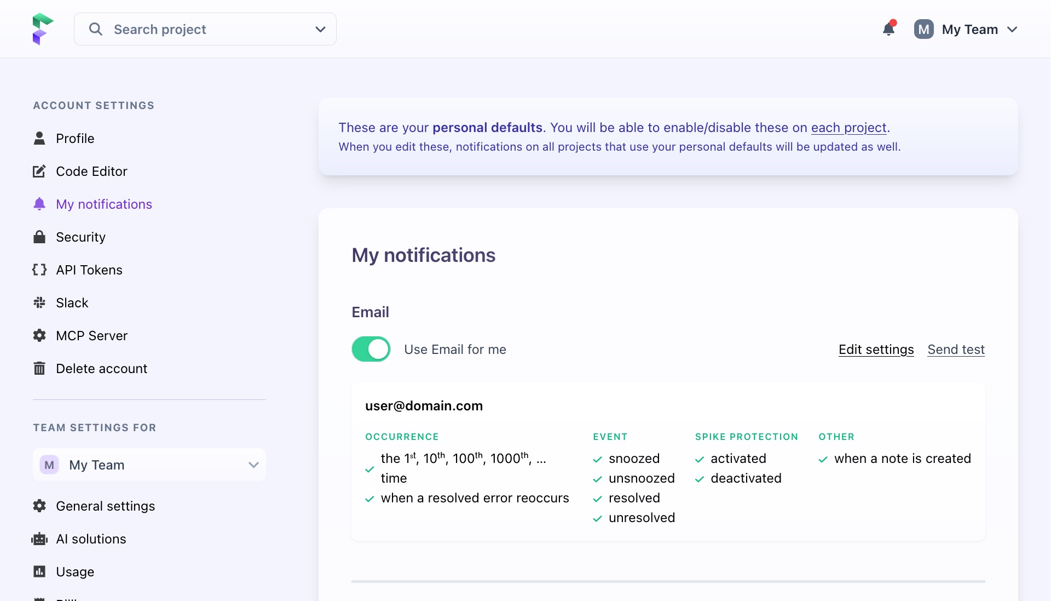Follow the each project link
Screen dimensions: 1051x601
(848, 128)
